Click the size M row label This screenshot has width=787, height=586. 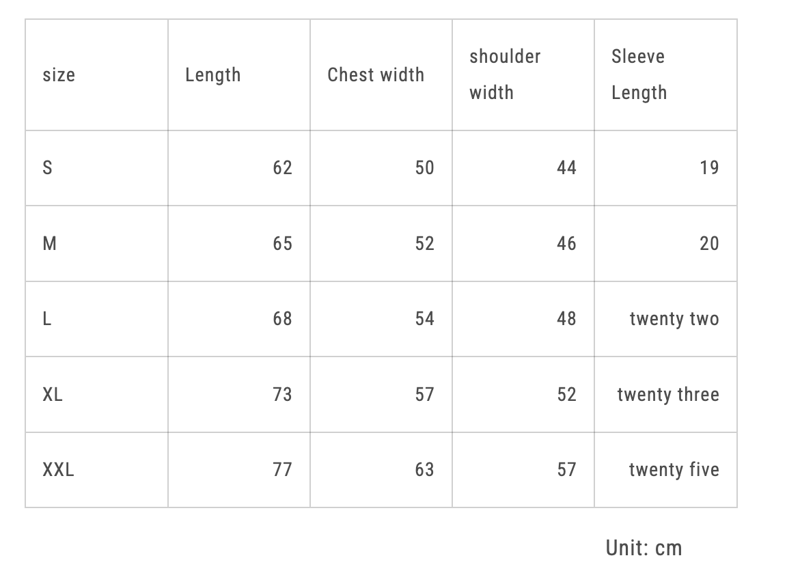[50, 244]
